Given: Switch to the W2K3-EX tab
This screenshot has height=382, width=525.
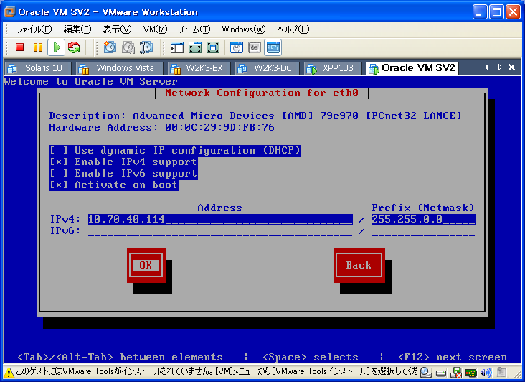Looking at the screenshot, I should pyautogui.click(x=199, y=68).
